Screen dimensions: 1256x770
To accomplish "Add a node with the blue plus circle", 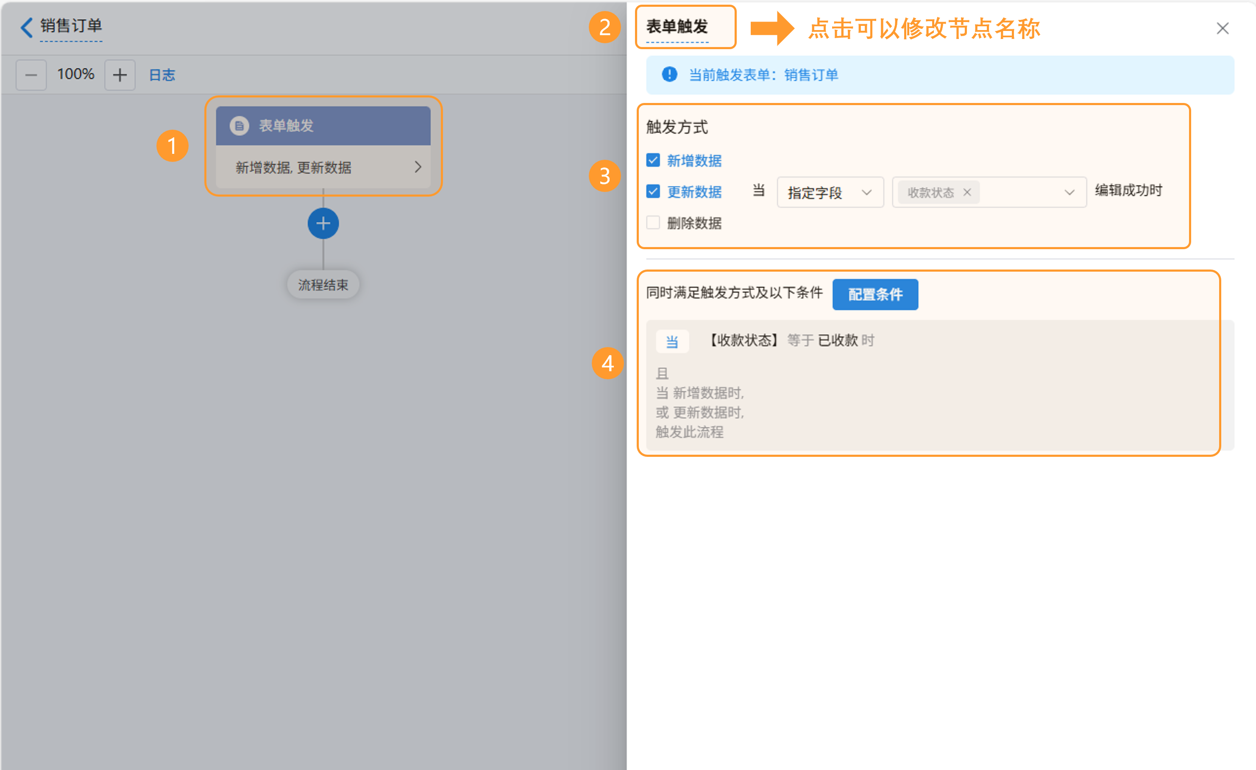I will point(323,223).
